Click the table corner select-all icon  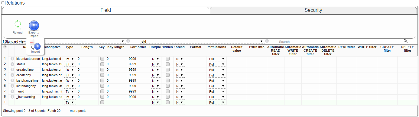click(5, 47)
